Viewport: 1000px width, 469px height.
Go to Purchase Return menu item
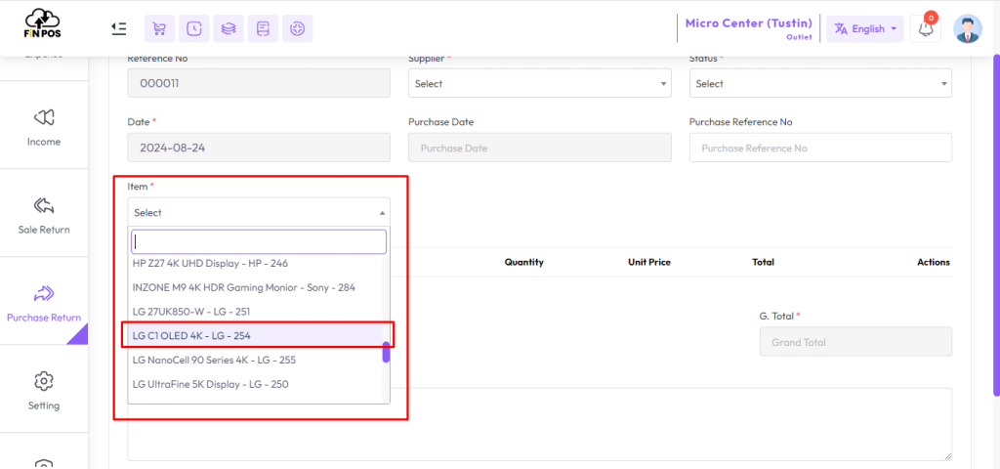point(44,301)
